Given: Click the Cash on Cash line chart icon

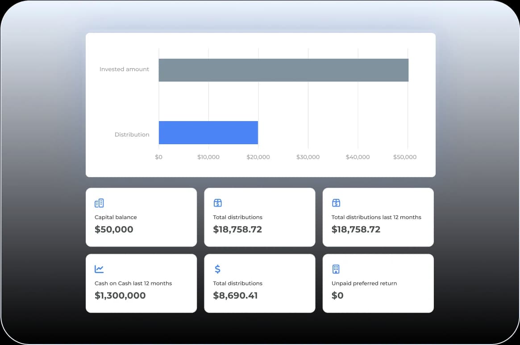Looking at the screenshot, I should [99, 269].
